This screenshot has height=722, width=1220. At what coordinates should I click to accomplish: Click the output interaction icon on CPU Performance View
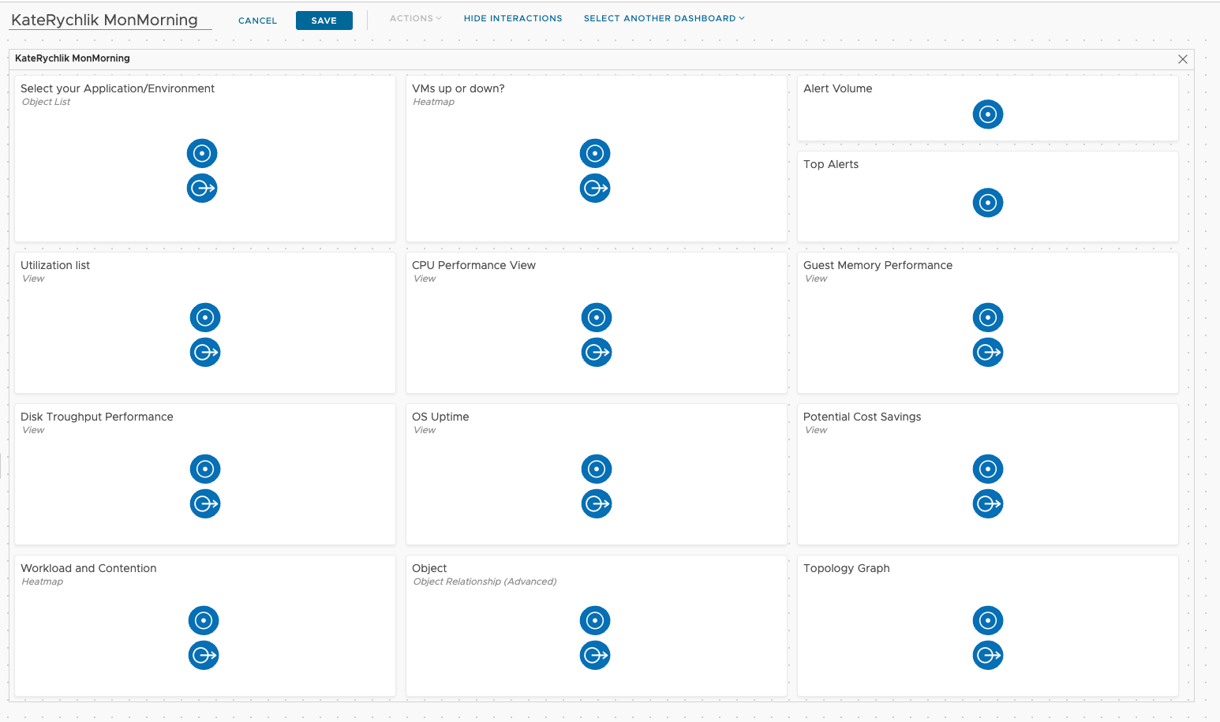tap(596, 352)
